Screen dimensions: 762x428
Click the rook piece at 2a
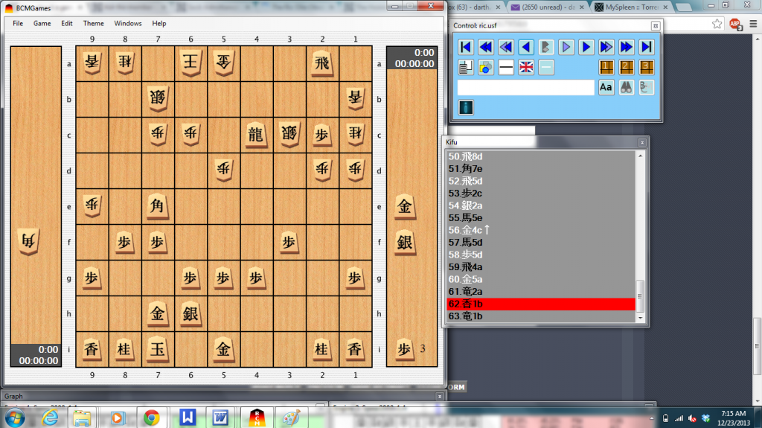coord(321,63)
